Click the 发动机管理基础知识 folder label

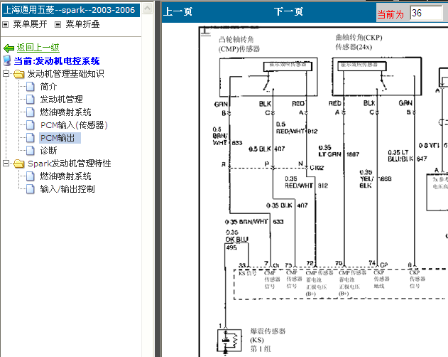[x=65, y=74]
